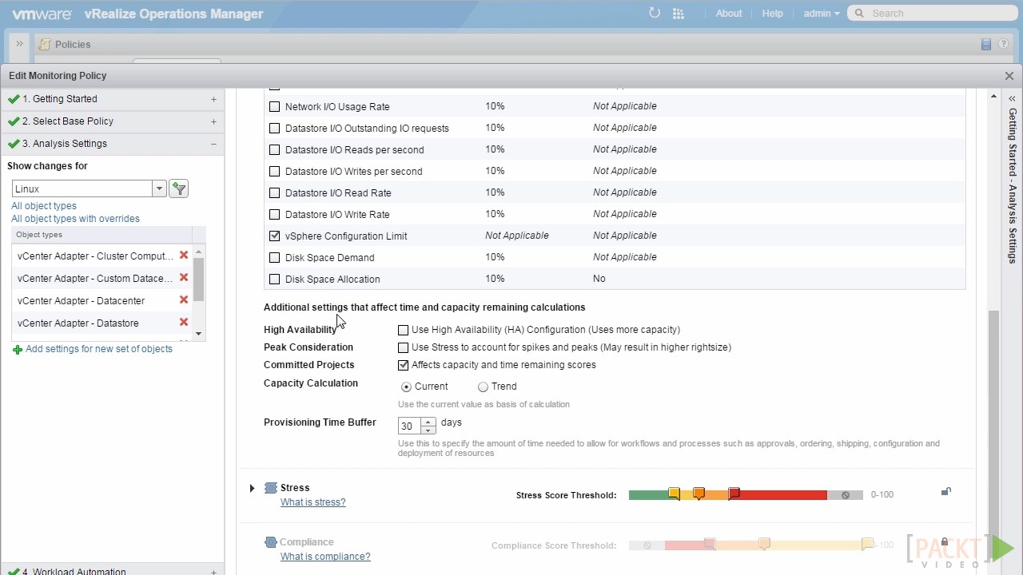Remove vCenter Adapter - Datastore object type

184,323
